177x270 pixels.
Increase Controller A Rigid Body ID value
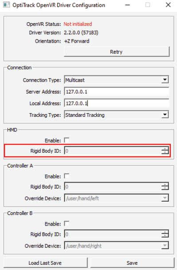[x=165, y=185]
